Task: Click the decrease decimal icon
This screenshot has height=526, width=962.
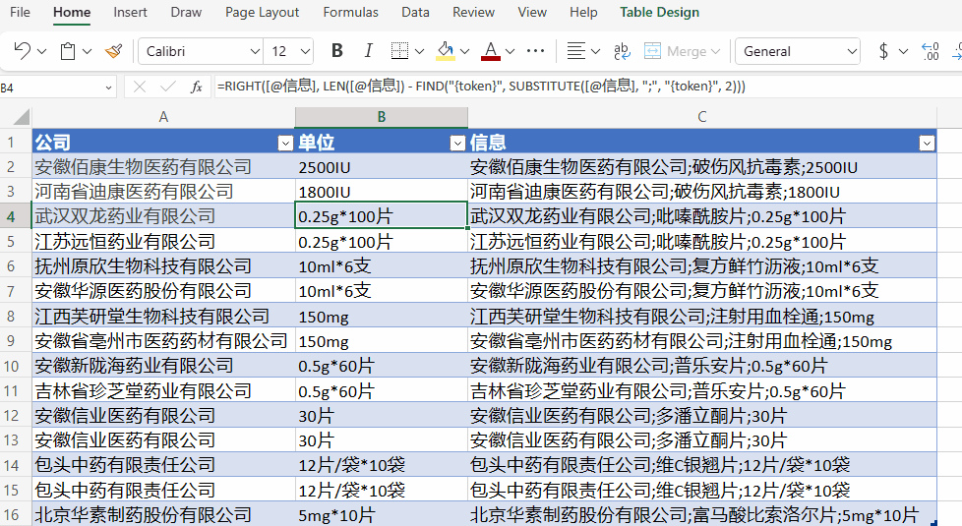Action: (931, 51)
